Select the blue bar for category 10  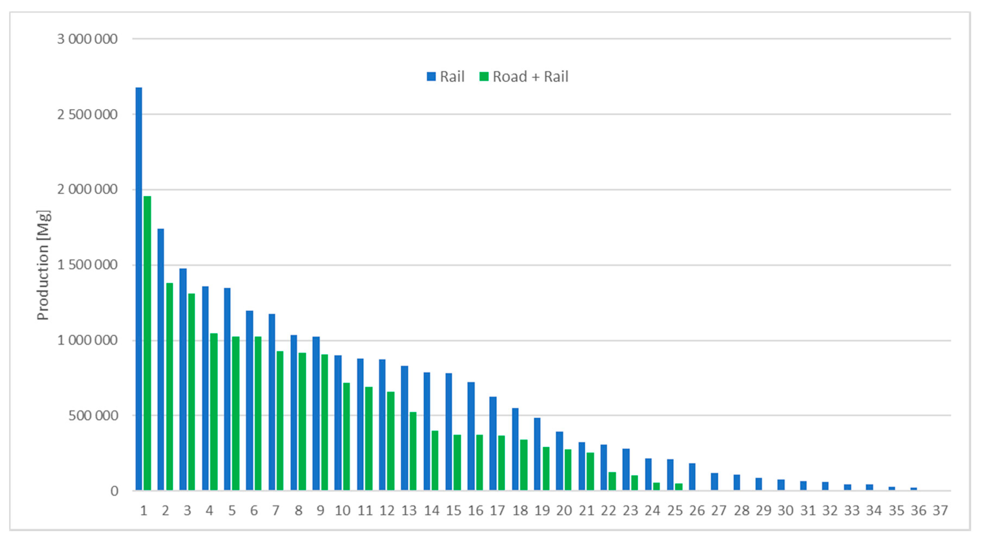click(338, 423)
